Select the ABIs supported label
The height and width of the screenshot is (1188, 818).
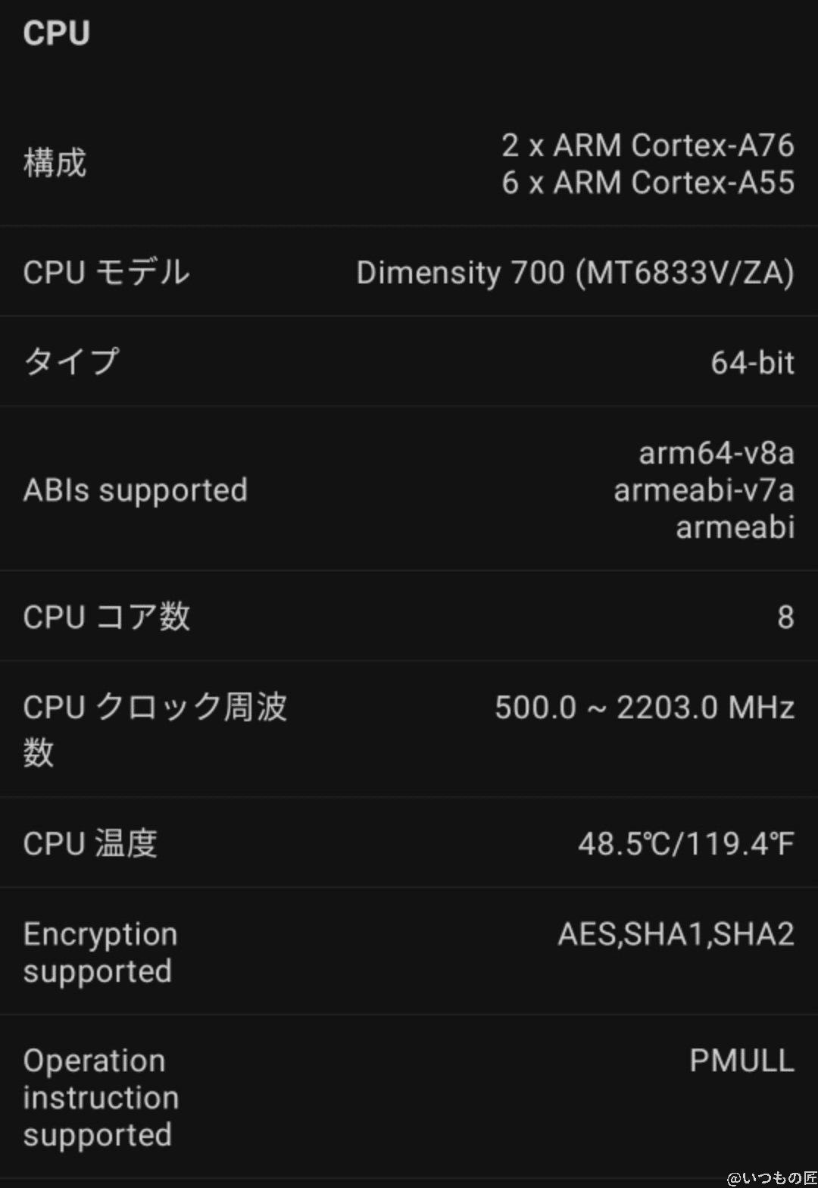pos(136,490)
